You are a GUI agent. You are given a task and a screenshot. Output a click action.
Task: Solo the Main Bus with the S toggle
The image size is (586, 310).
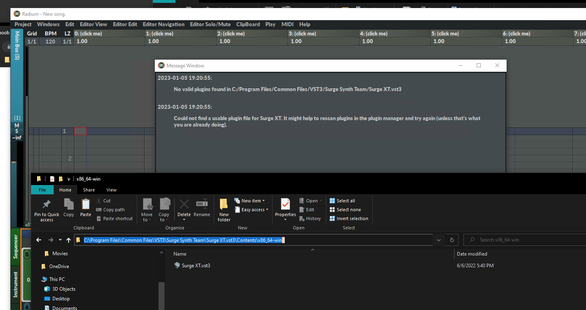[17, 131]
